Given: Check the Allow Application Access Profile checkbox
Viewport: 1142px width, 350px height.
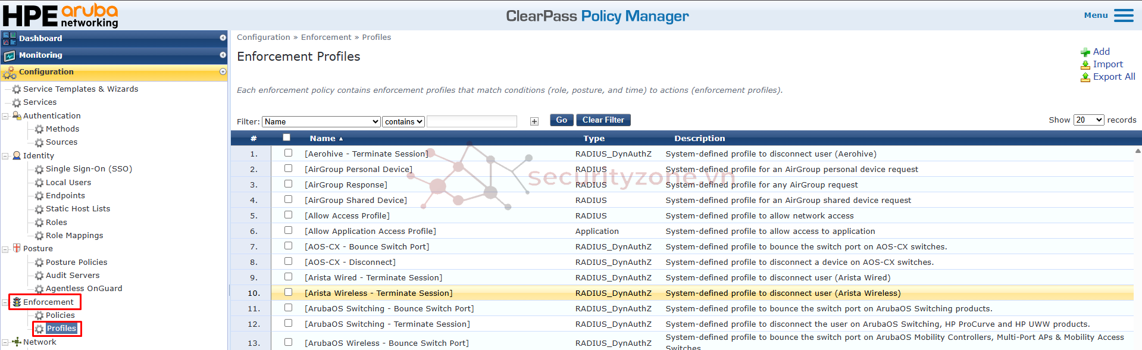Looking at the screenshot, I should pyautogui.click(x=288, y=230).
